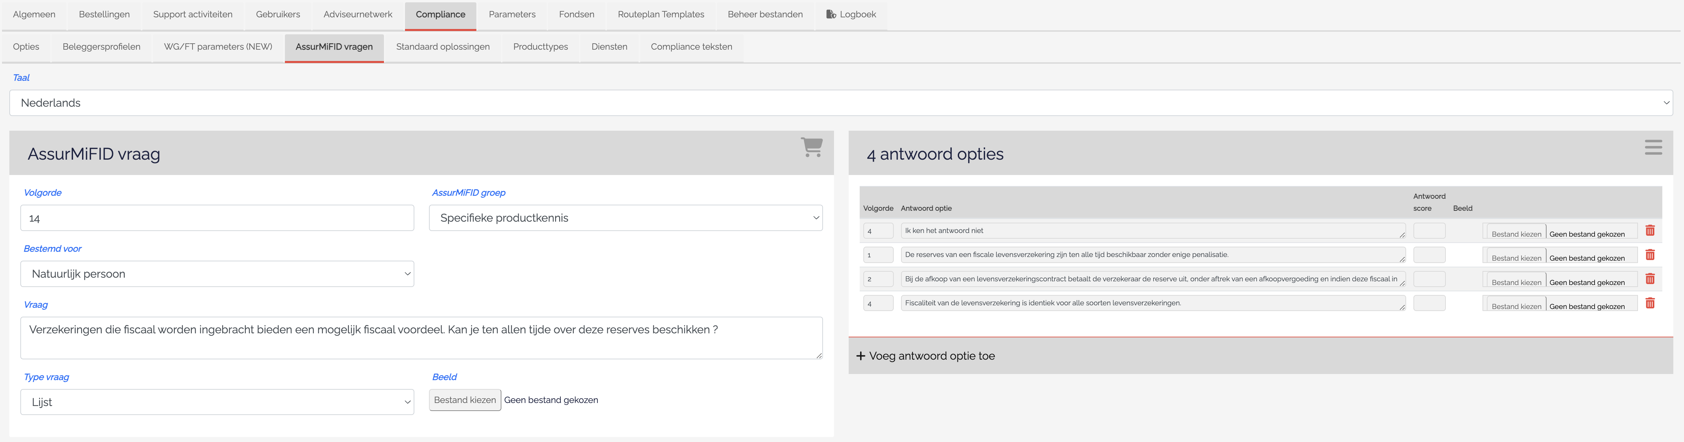This screenshot has height=442, width=1684.
Task: Click the Vraag text area
Action: (x=421, y=338)
